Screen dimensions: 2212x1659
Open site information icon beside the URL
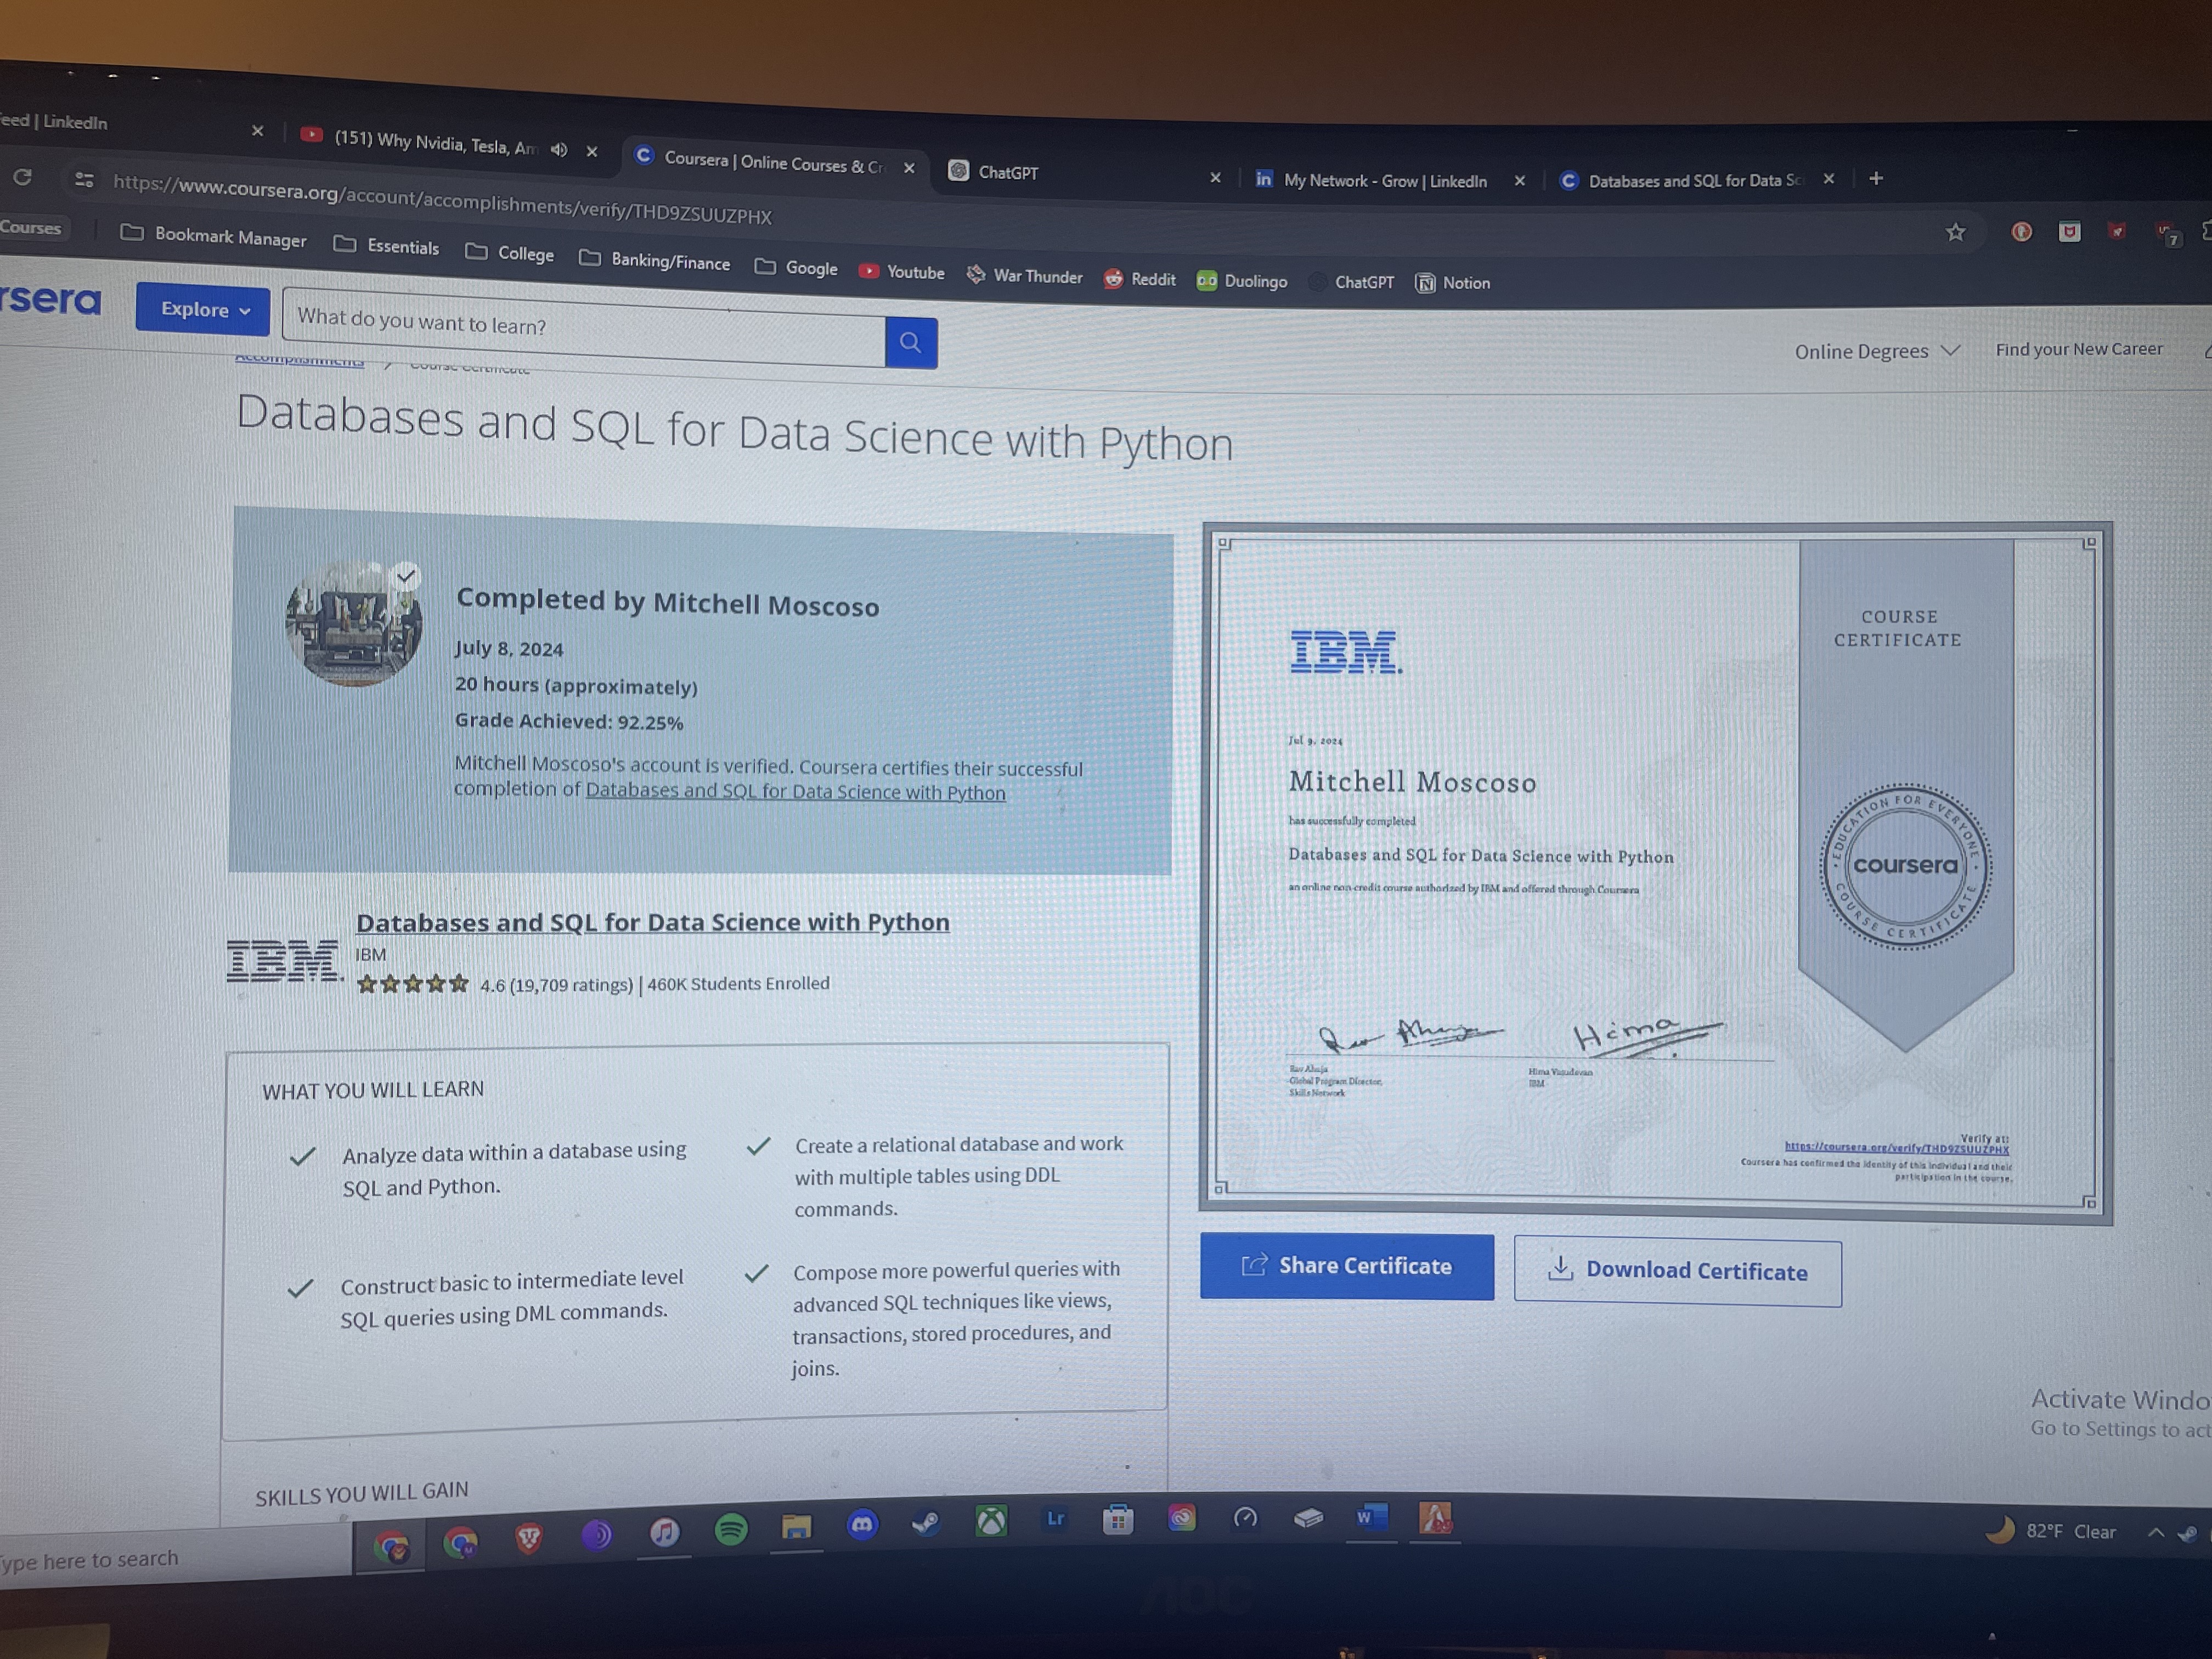[84, 180]
